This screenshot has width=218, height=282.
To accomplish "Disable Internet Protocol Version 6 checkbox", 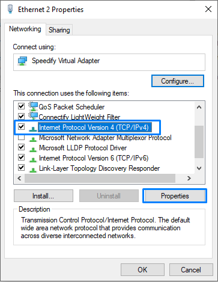I will click(x=22, y=158).
